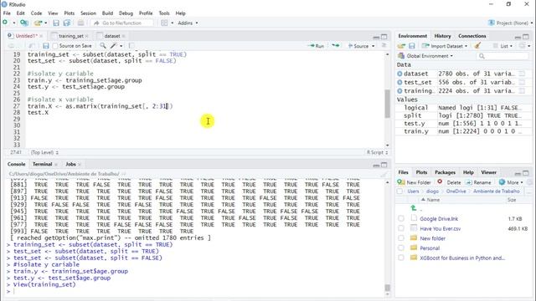Maximize the source editor pane

[x=384, y=37]
